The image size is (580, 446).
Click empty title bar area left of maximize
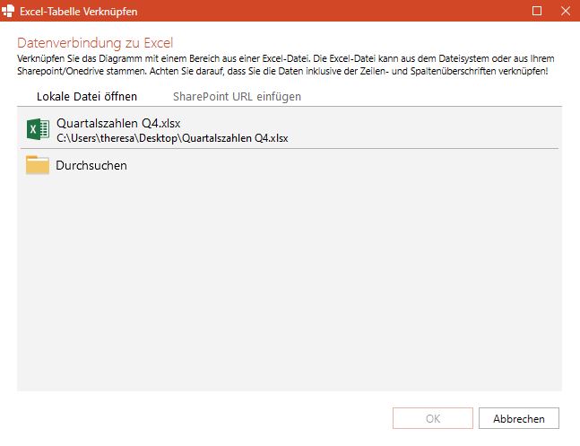click(359, 11)
